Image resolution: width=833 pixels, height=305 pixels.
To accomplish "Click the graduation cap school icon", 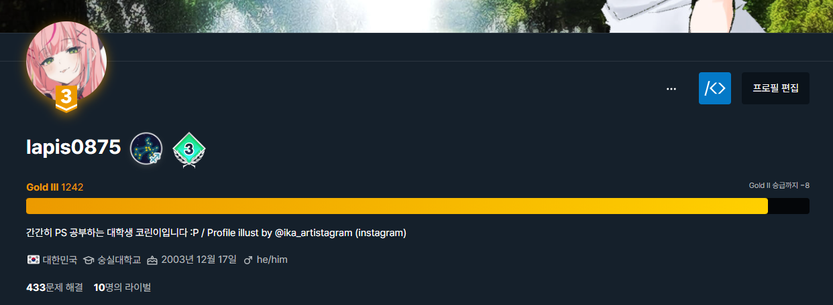I will [89, 260].
